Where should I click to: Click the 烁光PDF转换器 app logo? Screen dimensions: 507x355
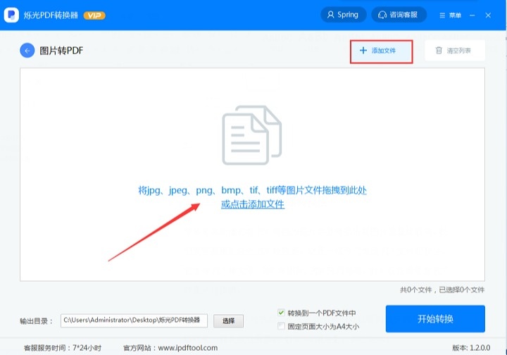(11, 15)
